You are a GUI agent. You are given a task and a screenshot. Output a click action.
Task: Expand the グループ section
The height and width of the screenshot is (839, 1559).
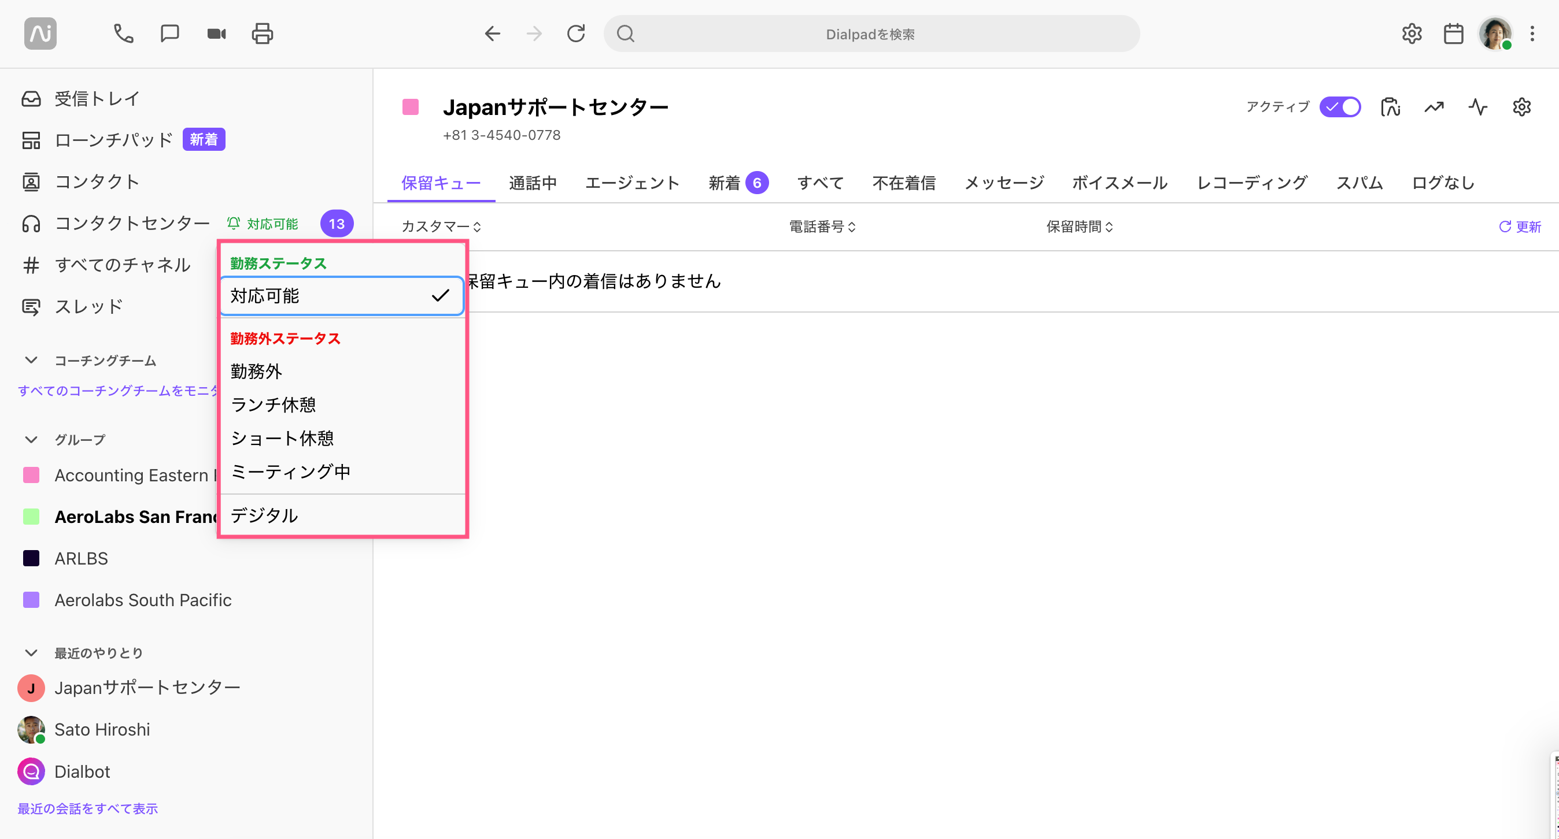pyautogui.click(x=31, y=439)
